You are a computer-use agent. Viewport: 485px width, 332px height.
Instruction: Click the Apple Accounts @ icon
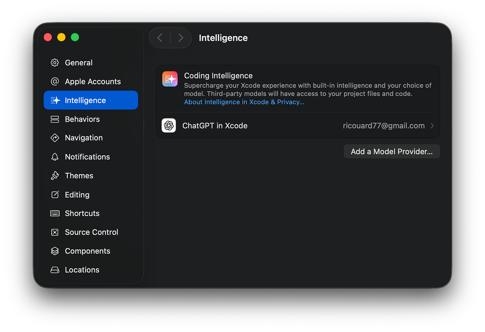tap(55, 82)
